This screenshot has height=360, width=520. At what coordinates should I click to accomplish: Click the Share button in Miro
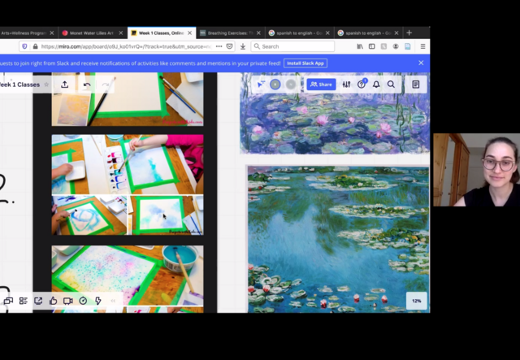(322, 85)
